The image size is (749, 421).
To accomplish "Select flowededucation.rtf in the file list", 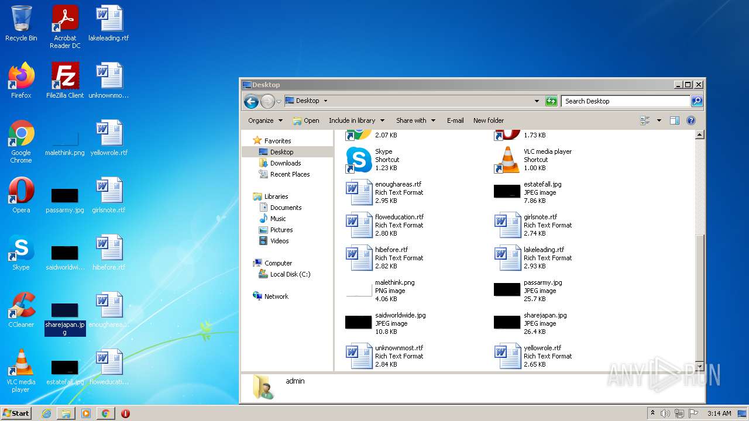I will [384, 225].
